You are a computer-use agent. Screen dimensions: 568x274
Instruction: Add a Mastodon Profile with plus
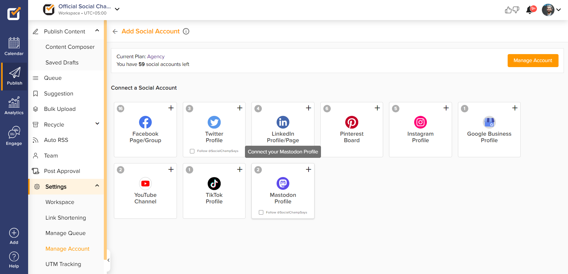pyautogui.click(x=309, y=169)
